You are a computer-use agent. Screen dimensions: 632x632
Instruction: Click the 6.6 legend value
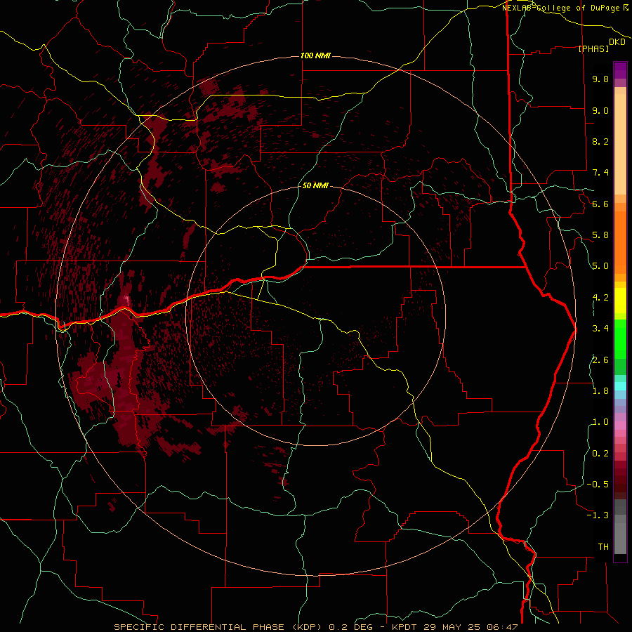(600, 204)
